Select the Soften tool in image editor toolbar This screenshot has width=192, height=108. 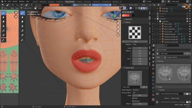3,17
